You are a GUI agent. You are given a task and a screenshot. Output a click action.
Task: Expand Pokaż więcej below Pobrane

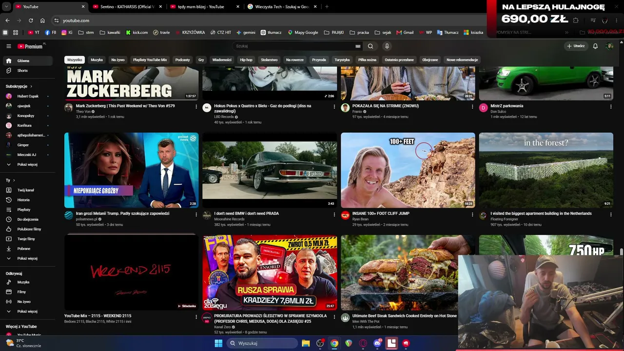tap(27, 258)
